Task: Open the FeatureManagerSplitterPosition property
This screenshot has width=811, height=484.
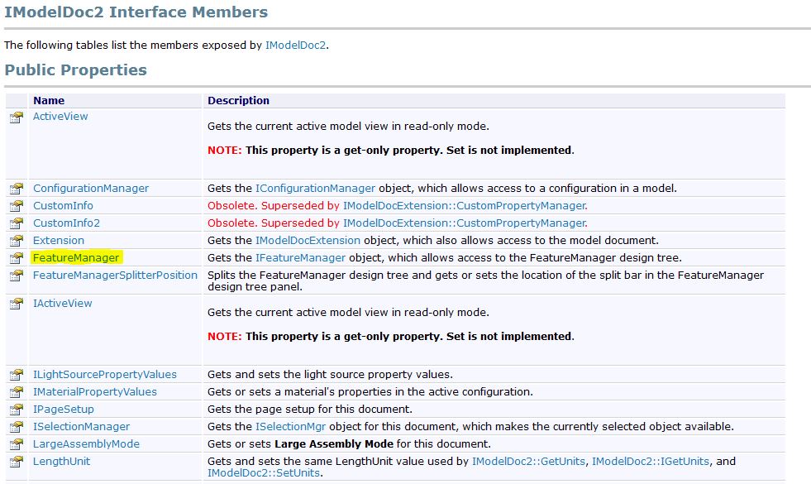Action: (x=115, y=276)
